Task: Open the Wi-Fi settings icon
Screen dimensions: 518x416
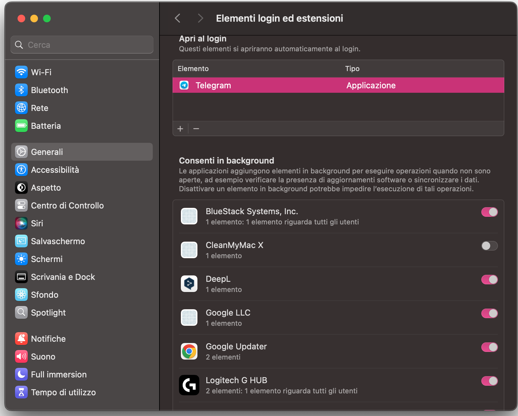Action: point(21,72)
